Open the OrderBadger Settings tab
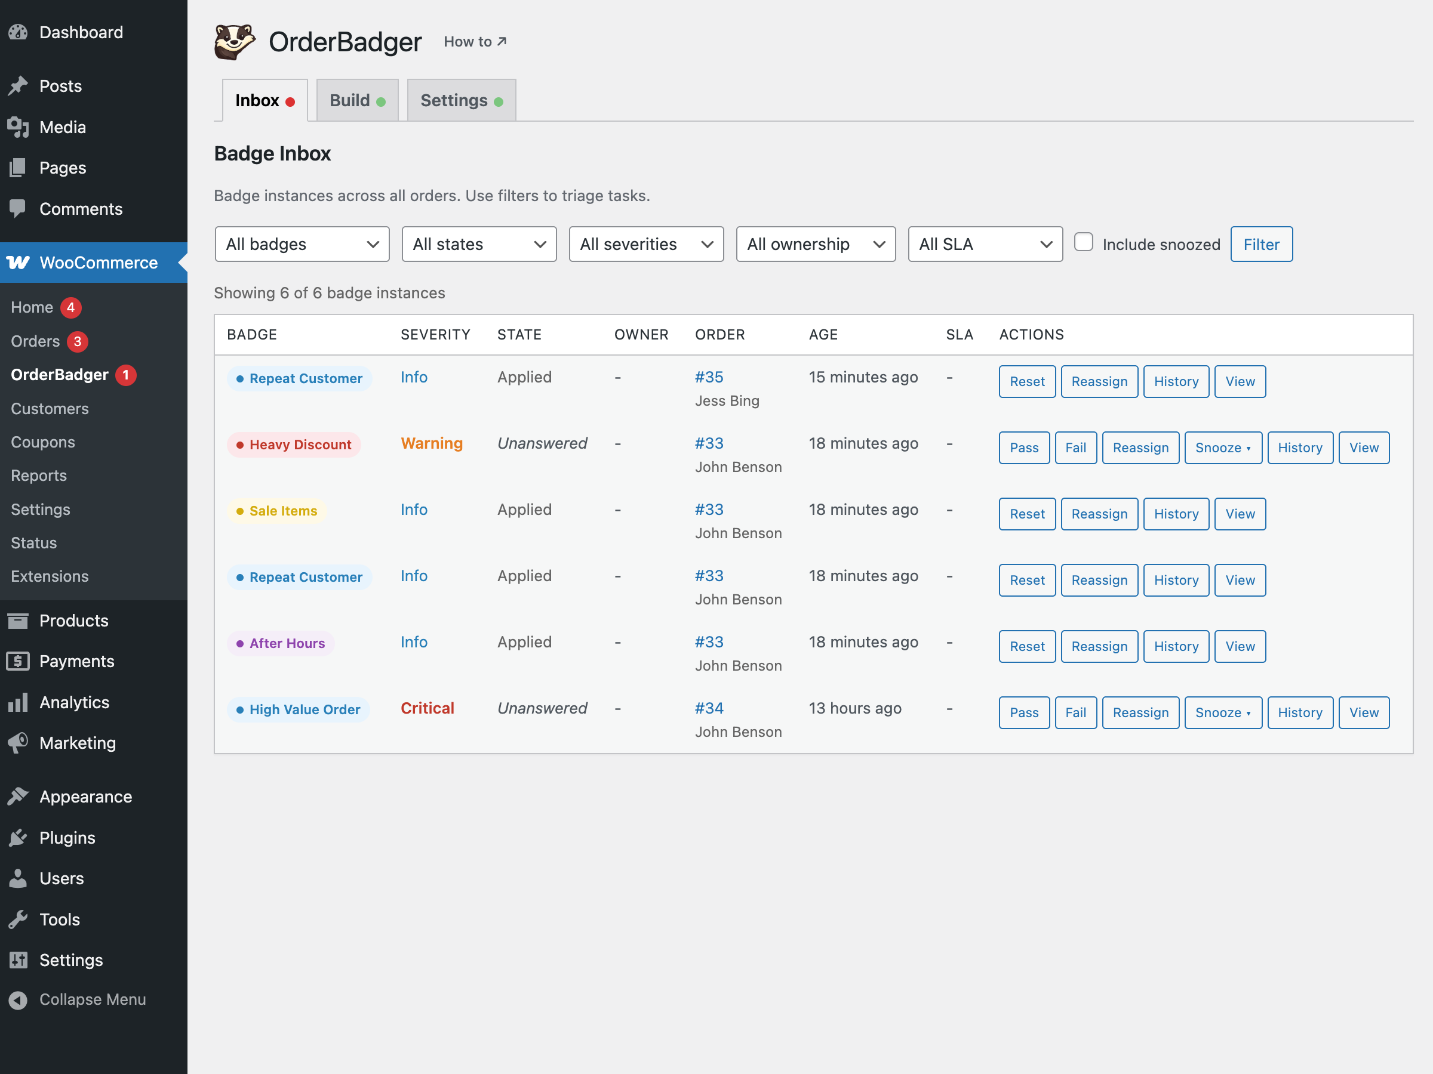This screenshot has width=1433, height=1074. click(x=462, y=100)
